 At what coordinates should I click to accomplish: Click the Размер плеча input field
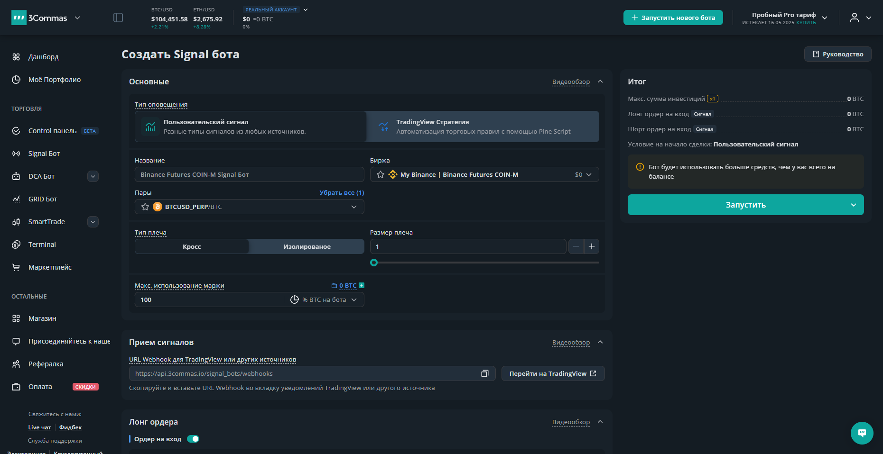click(468, 246)
